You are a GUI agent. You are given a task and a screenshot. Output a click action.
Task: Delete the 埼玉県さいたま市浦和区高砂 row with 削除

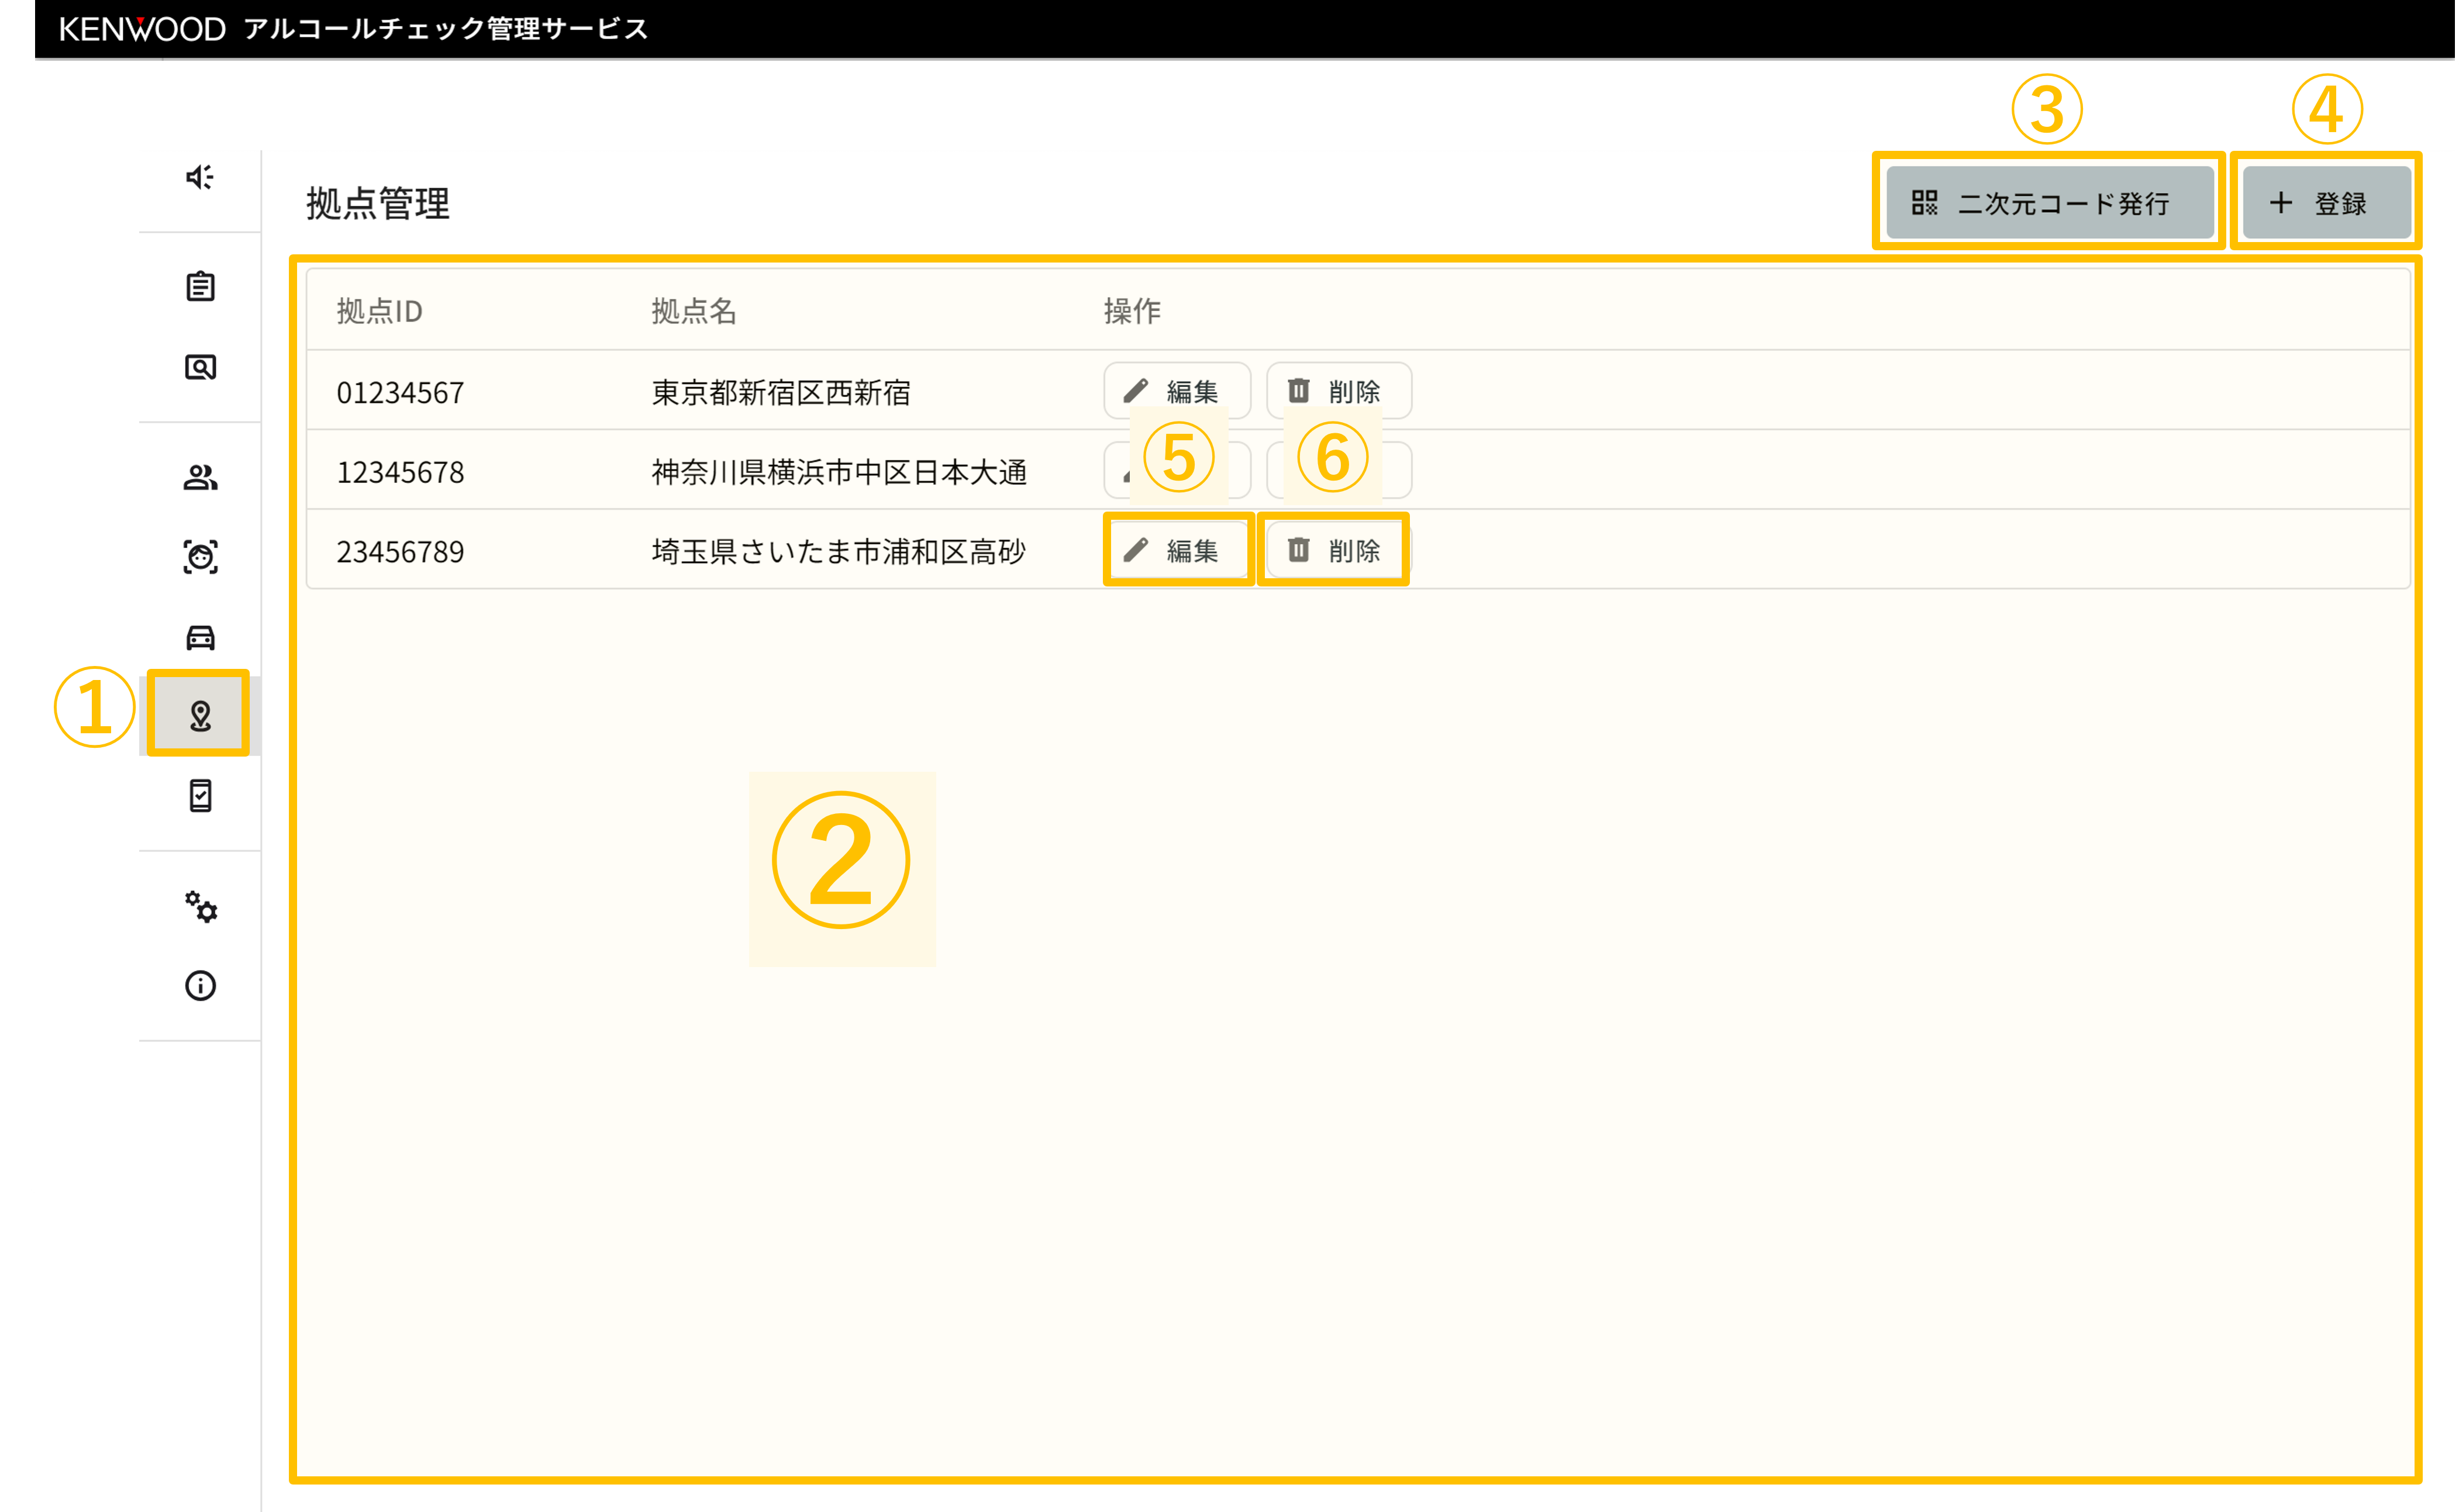coord(1338,550)
